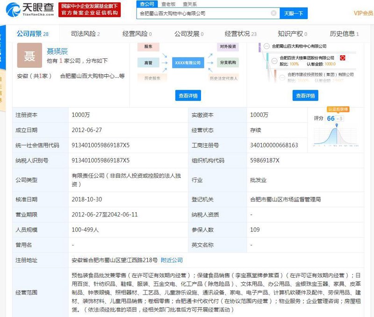Open the 经营状况 23 tab
This screenshot has width=374, height=317.
pos(240,34)
